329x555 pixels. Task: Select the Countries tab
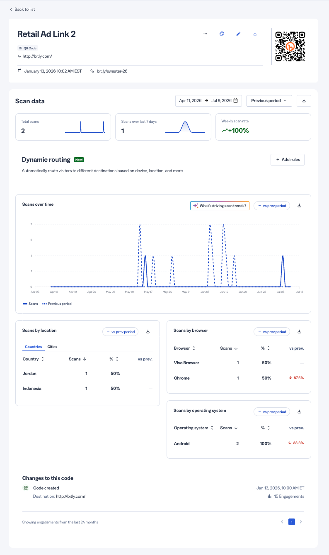[34, 347]
